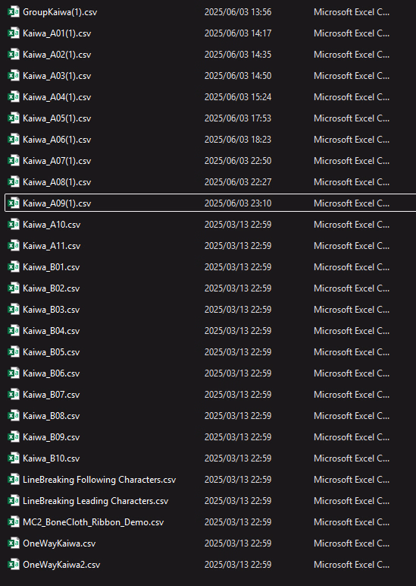The width and height of the screenshot is (416, 586).
Task: Select the file Kaiwa_A11.csv
Action: 52,245
